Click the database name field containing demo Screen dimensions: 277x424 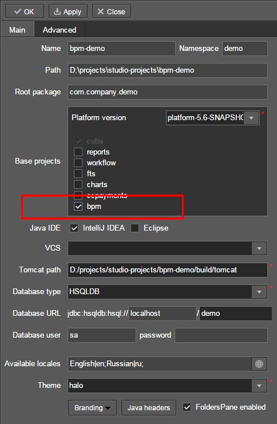click(x=236, y=314)
